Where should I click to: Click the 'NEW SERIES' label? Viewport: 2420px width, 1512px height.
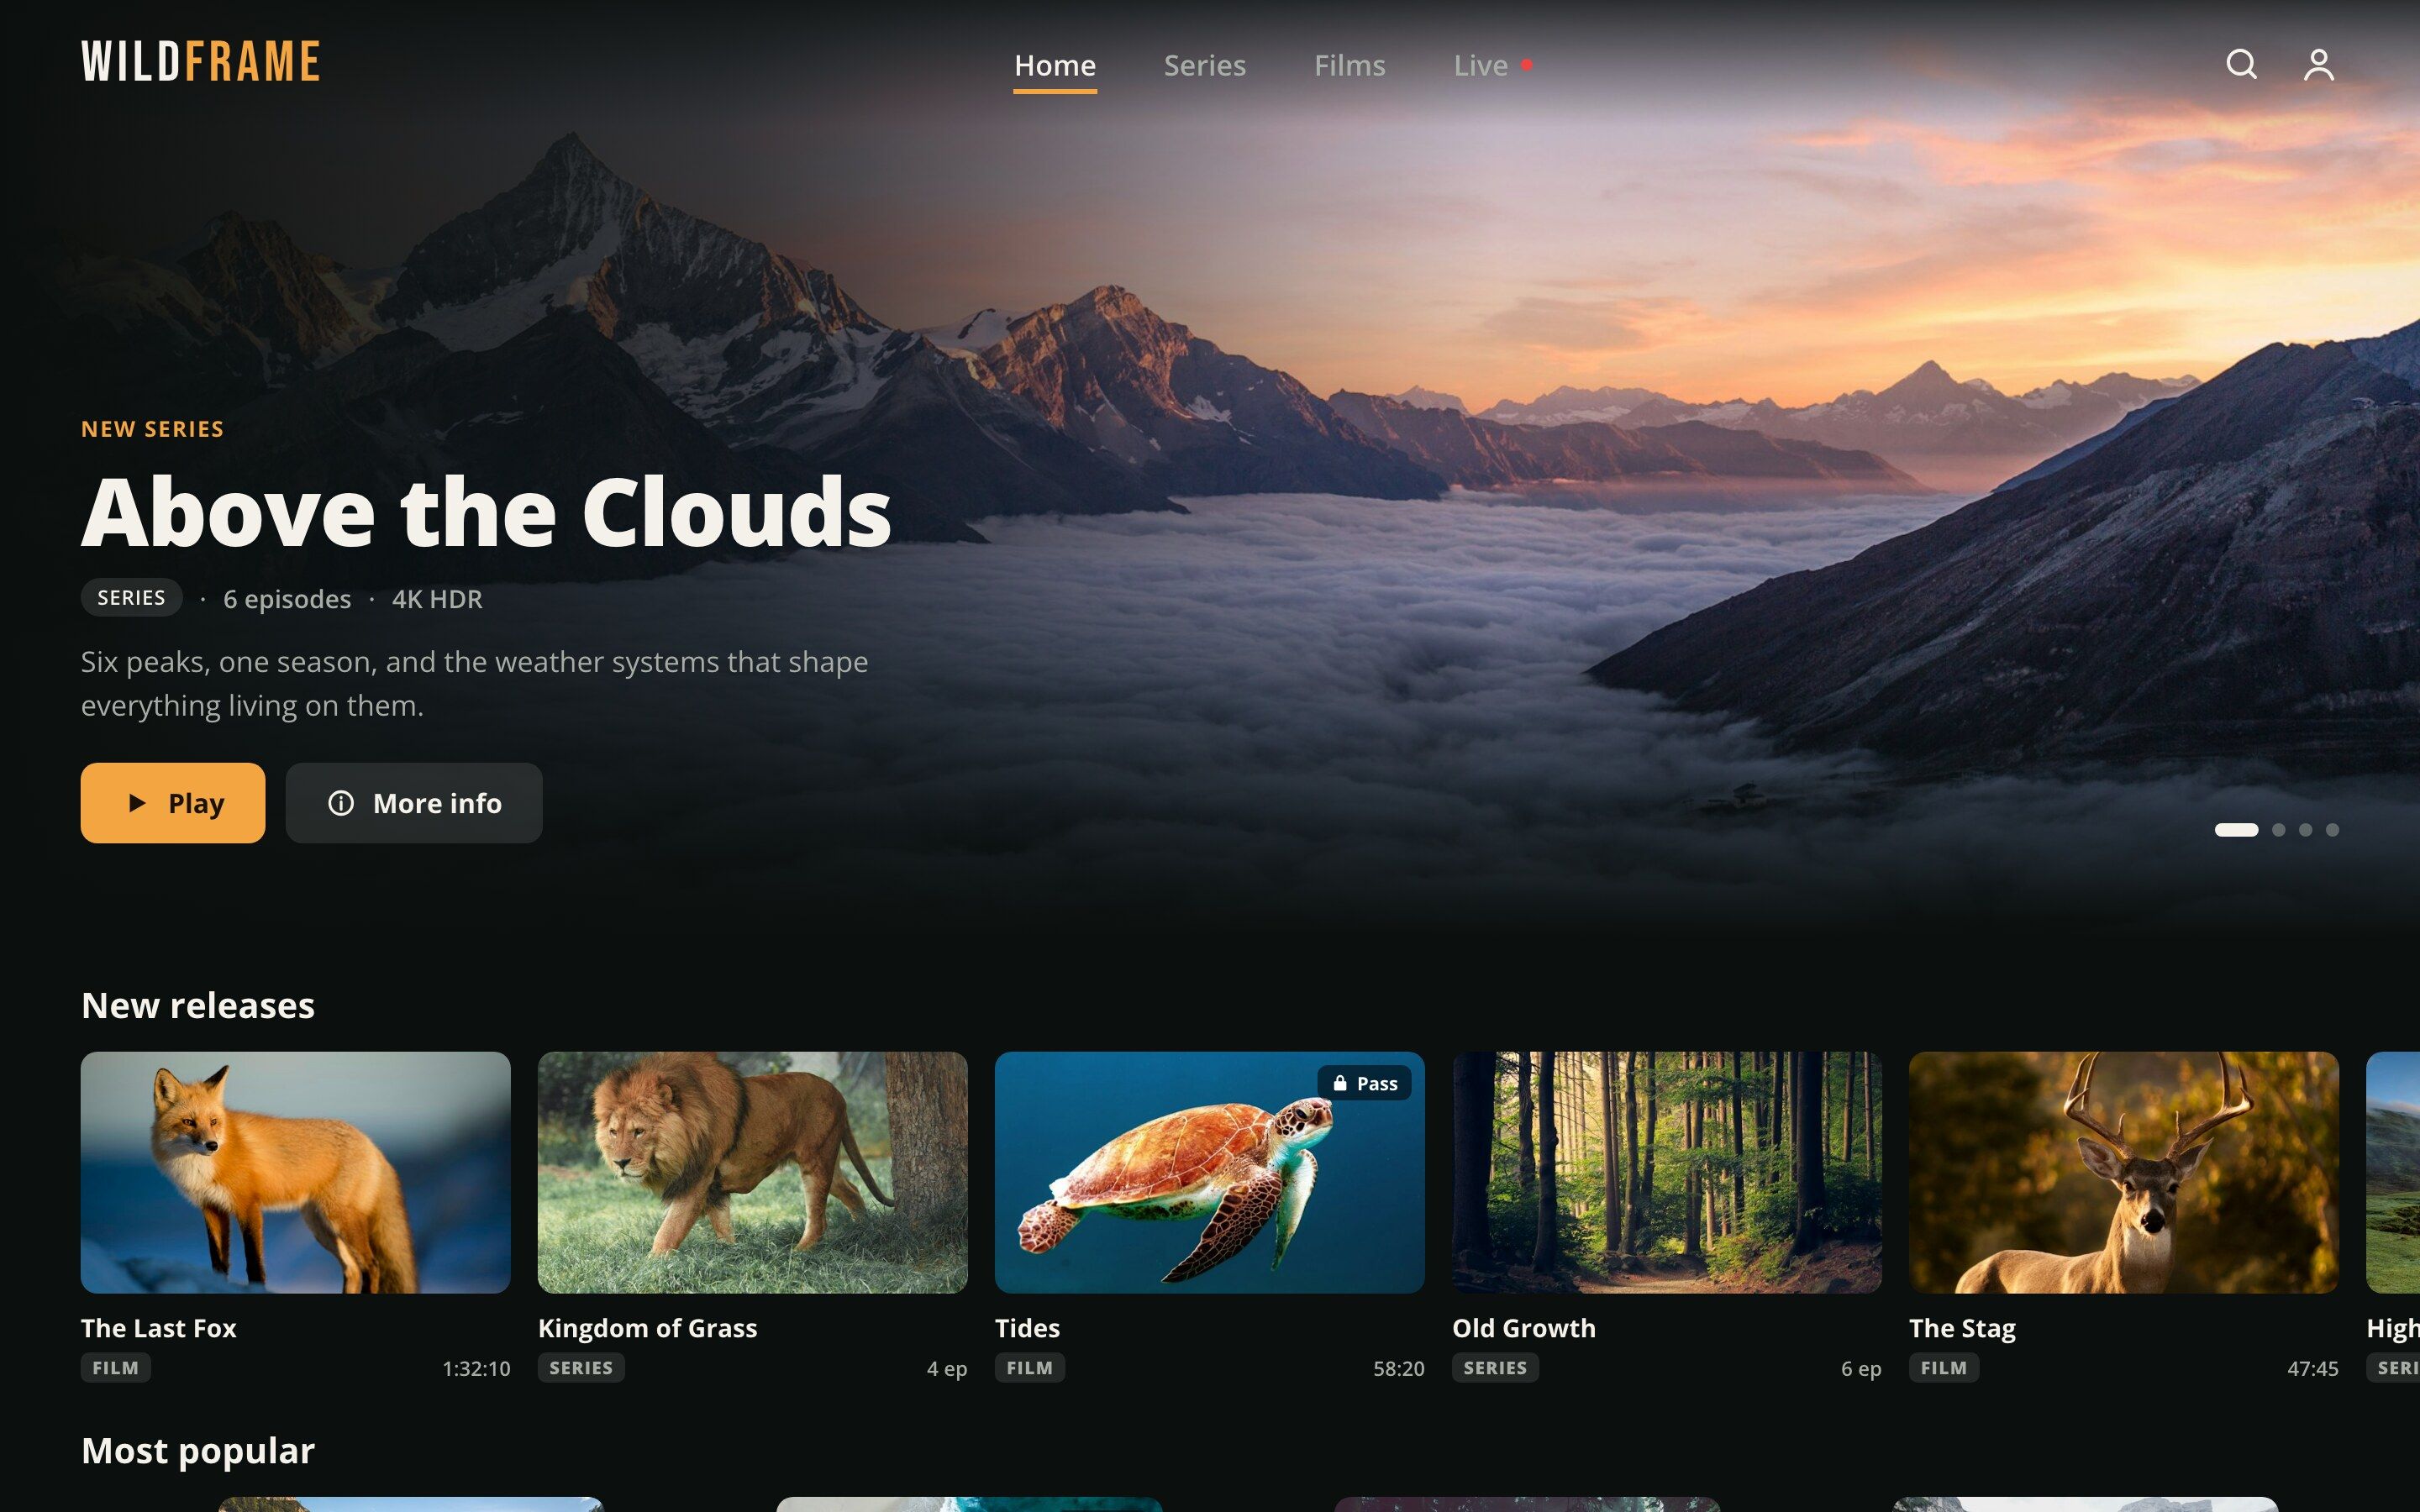pos(152,429)
